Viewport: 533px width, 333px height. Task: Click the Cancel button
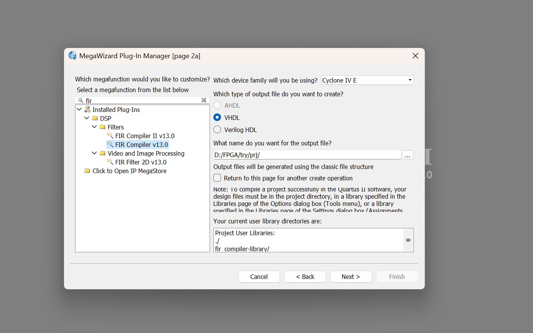click(259, 277)
